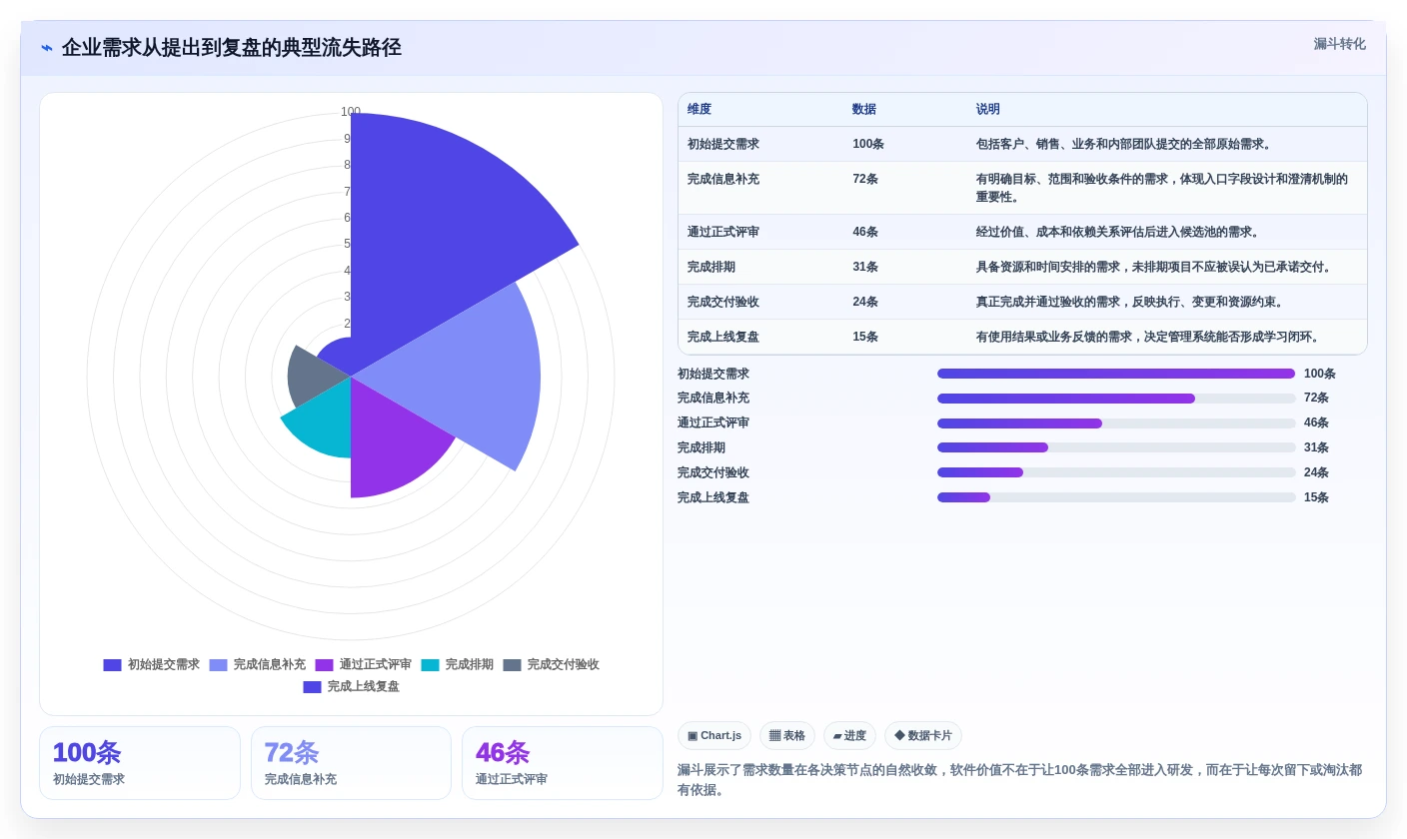Click the 46条 value in the table
This screenshot has height=839, width=1407.
[x=865, y=233]
